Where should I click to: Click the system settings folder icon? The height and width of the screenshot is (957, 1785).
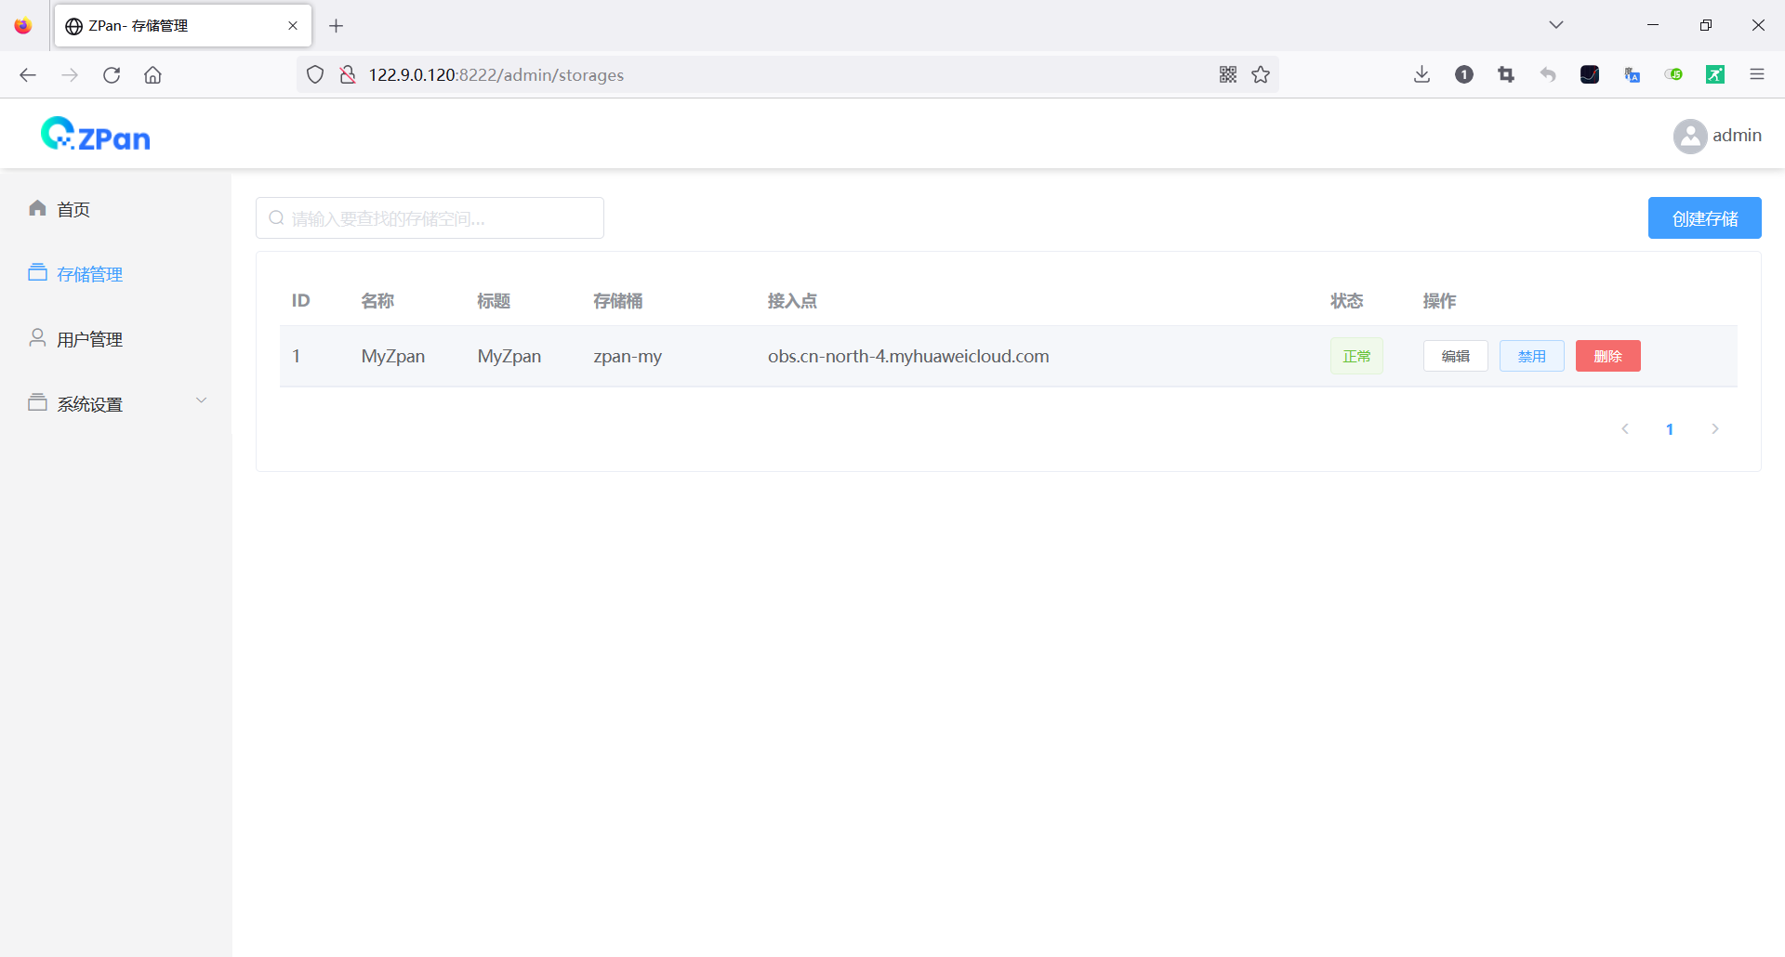[37, 403]
